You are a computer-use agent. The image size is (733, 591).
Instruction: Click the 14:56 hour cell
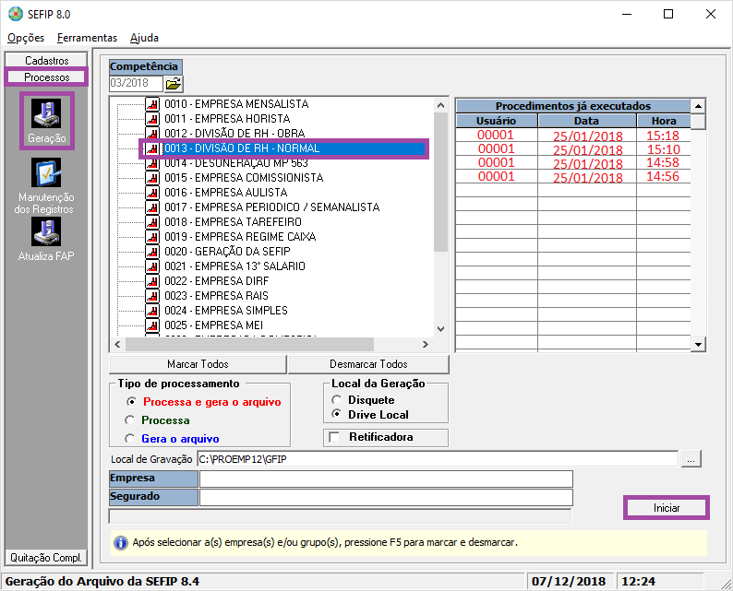(663, 176)
